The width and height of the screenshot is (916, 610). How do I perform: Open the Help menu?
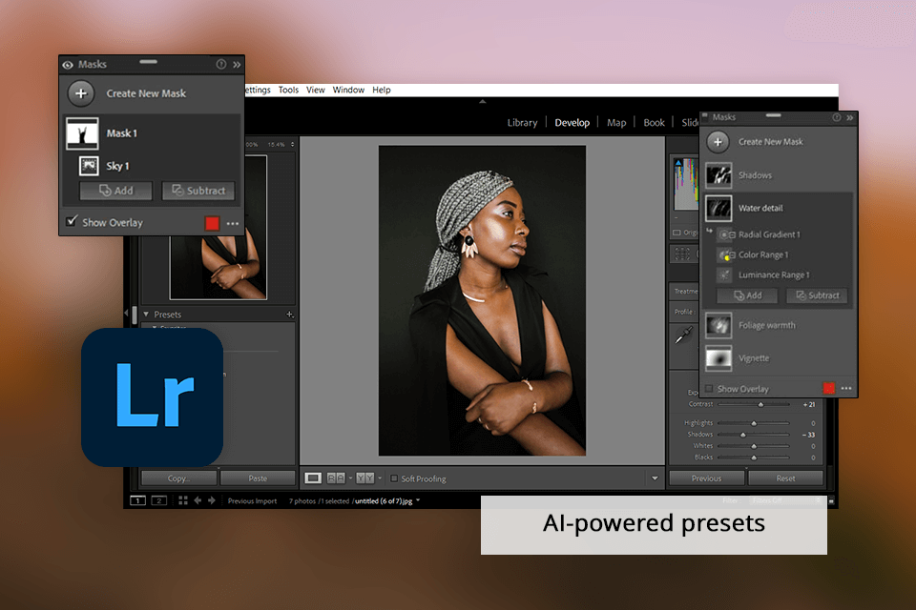pyautogui.click(x=382, y=90)
